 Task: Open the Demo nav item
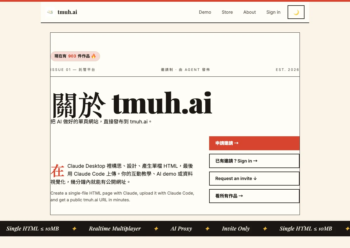pos(205,12)
